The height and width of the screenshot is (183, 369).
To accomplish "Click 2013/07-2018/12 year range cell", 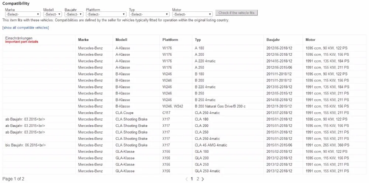I will coord(279,113).
